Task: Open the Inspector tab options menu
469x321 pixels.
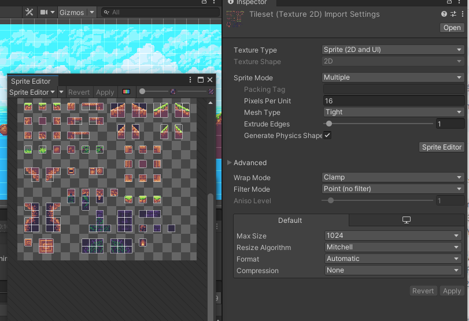Action: click(x=459, y=2)
